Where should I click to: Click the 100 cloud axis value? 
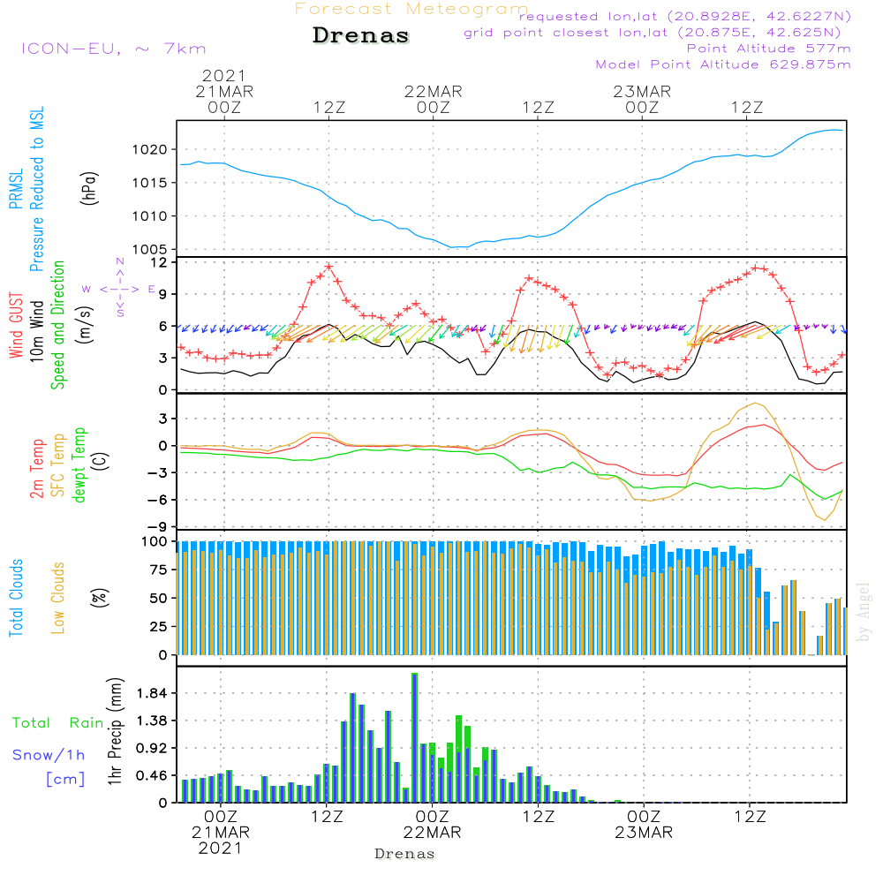tap(155, 542)
